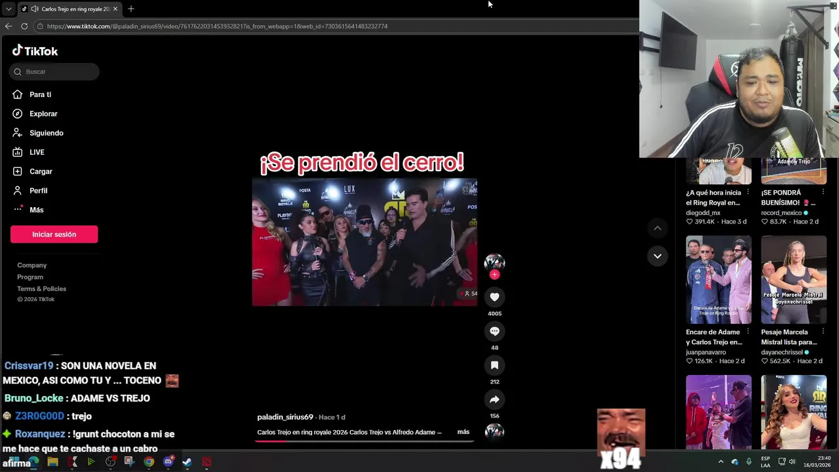Open options for Pesaje Marcela Mistral video
Viewport: 839px width, 472px height.
[823, 332]
